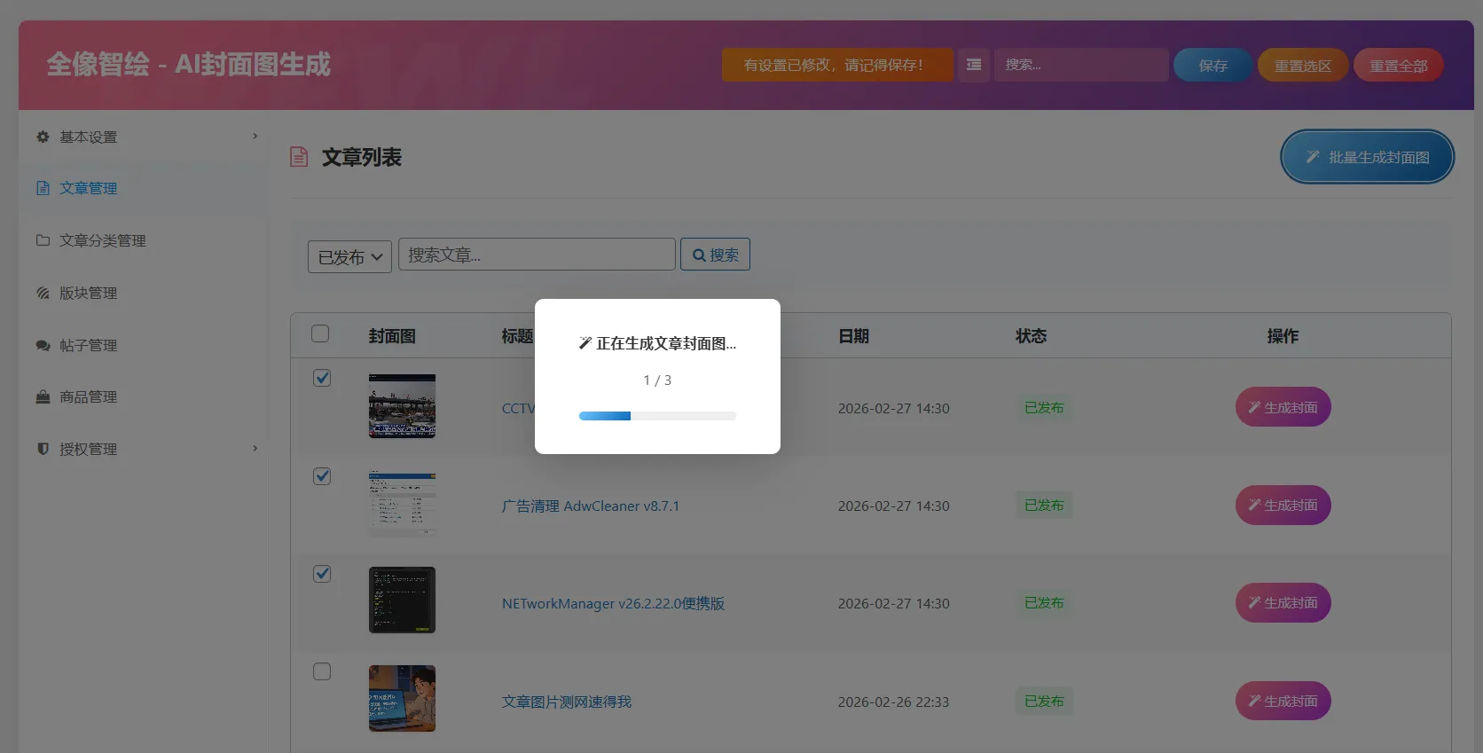Click the 全像智绘 - AI封面图生成 title
This screenshot has height=753, width=1483.
188,65
